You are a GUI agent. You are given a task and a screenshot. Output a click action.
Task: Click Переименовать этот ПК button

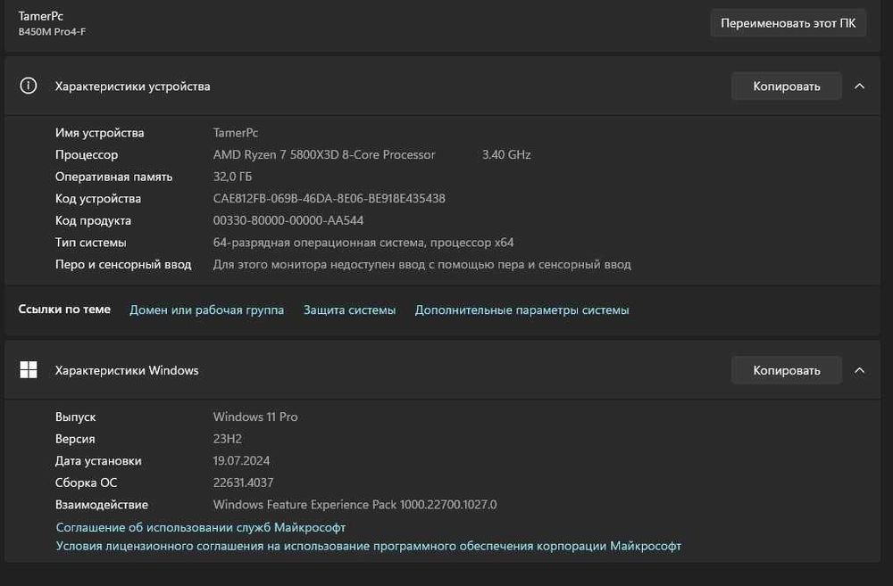point(789,23)
